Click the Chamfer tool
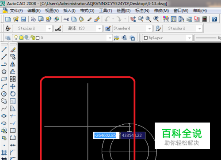The width and height of the screenshot is (221, 160). coord(13,153)
